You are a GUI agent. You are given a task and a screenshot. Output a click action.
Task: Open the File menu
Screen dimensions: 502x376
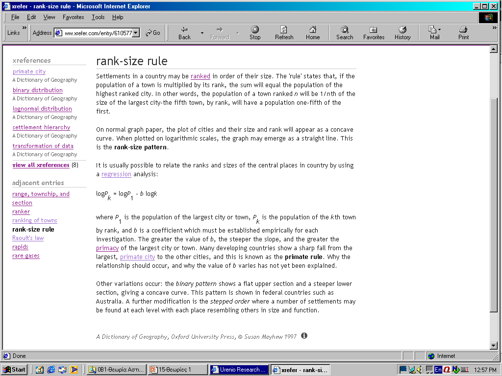15,17
